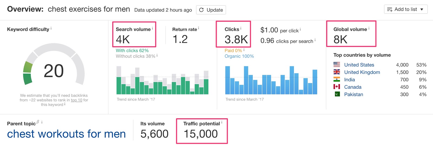This screenshot has height=145, width=433.
Task: Click Pakistan volume value 300
Action: click(x=404, y=94)
